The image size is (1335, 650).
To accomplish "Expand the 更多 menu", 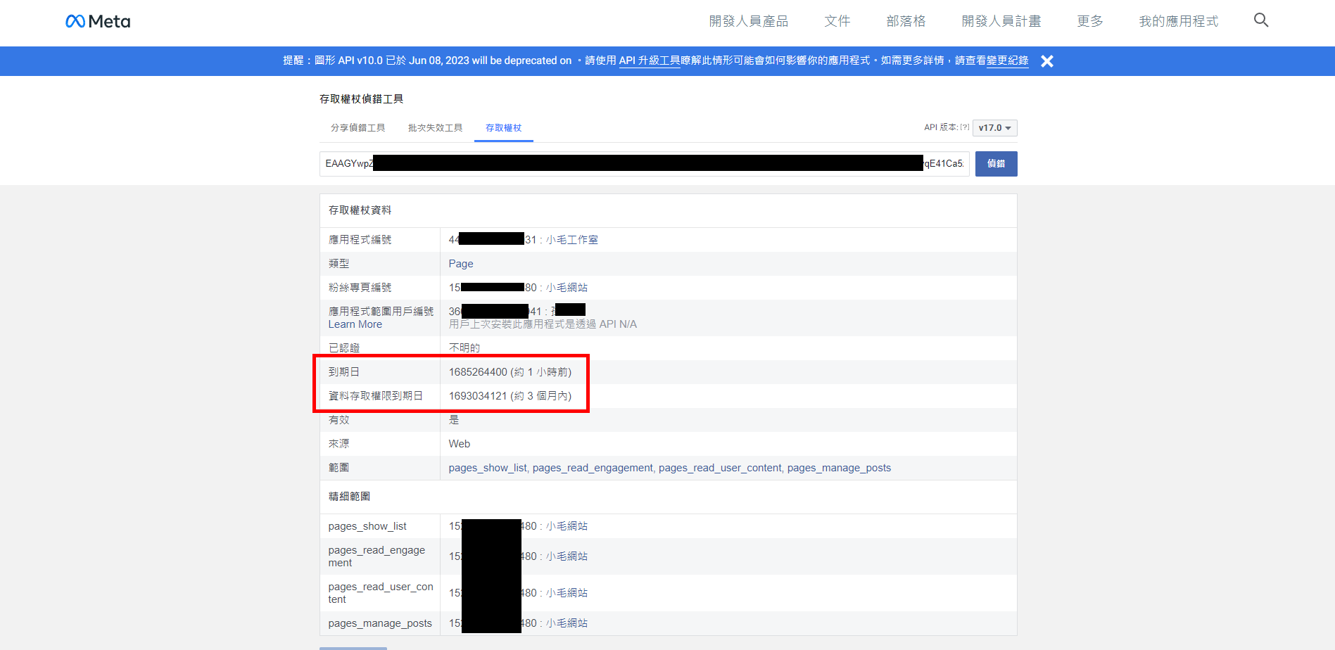I will point(1090,21).
